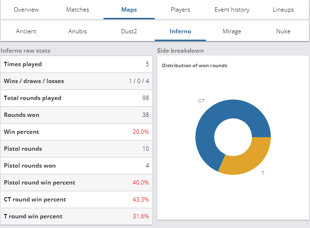
Task: Select the Pistol rounds won row
Action: (x=76, y=166)
